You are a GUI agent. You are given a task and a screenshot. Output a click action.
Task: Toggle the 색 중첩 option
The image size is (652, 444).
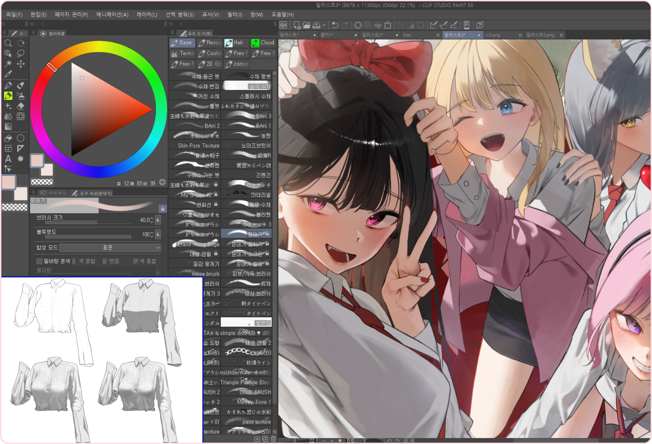pyautogui.click(x=145, y=261)
